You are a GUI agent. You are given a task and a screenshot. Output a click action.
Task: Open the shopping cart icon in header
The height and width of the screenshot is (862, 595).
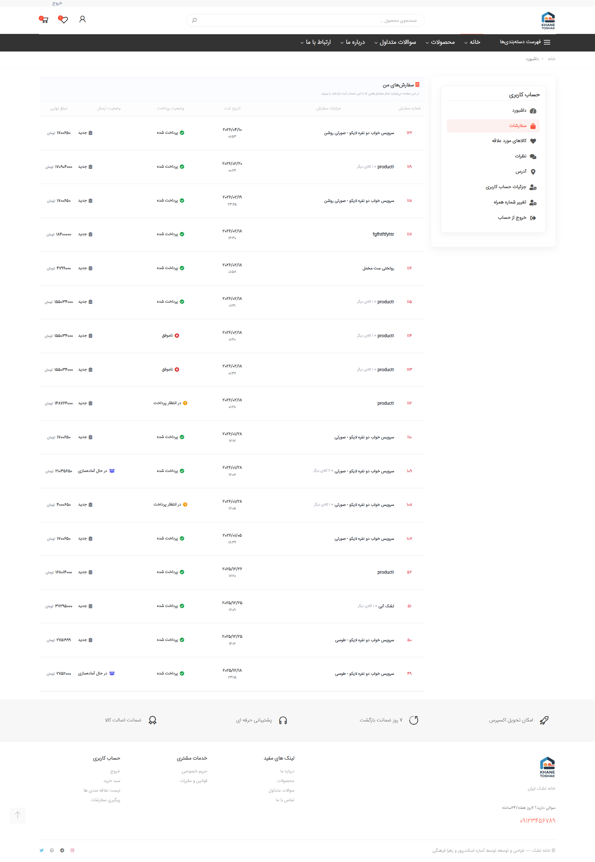44,20
